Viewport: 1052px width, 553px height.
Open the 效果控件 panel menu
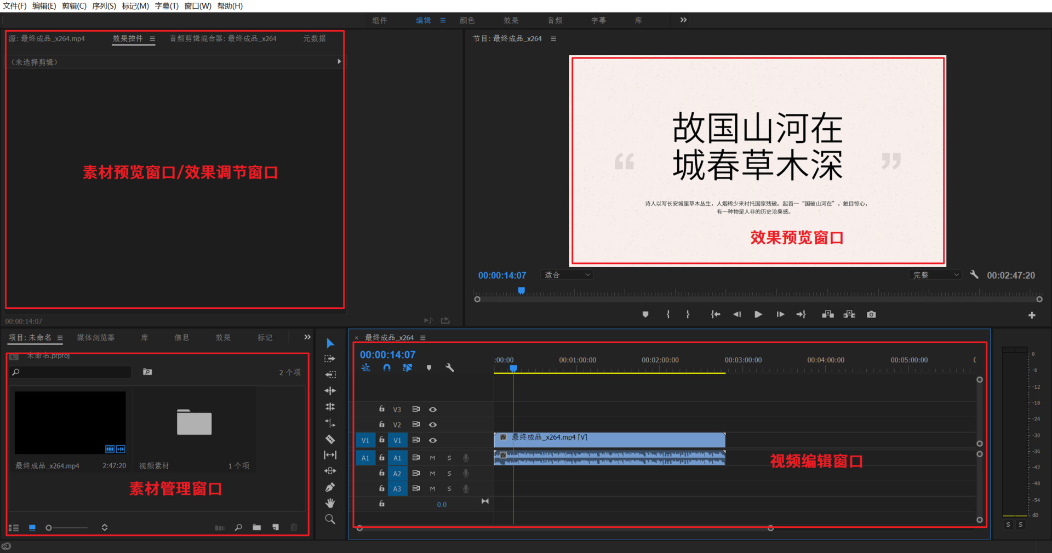tap(152, 39)
